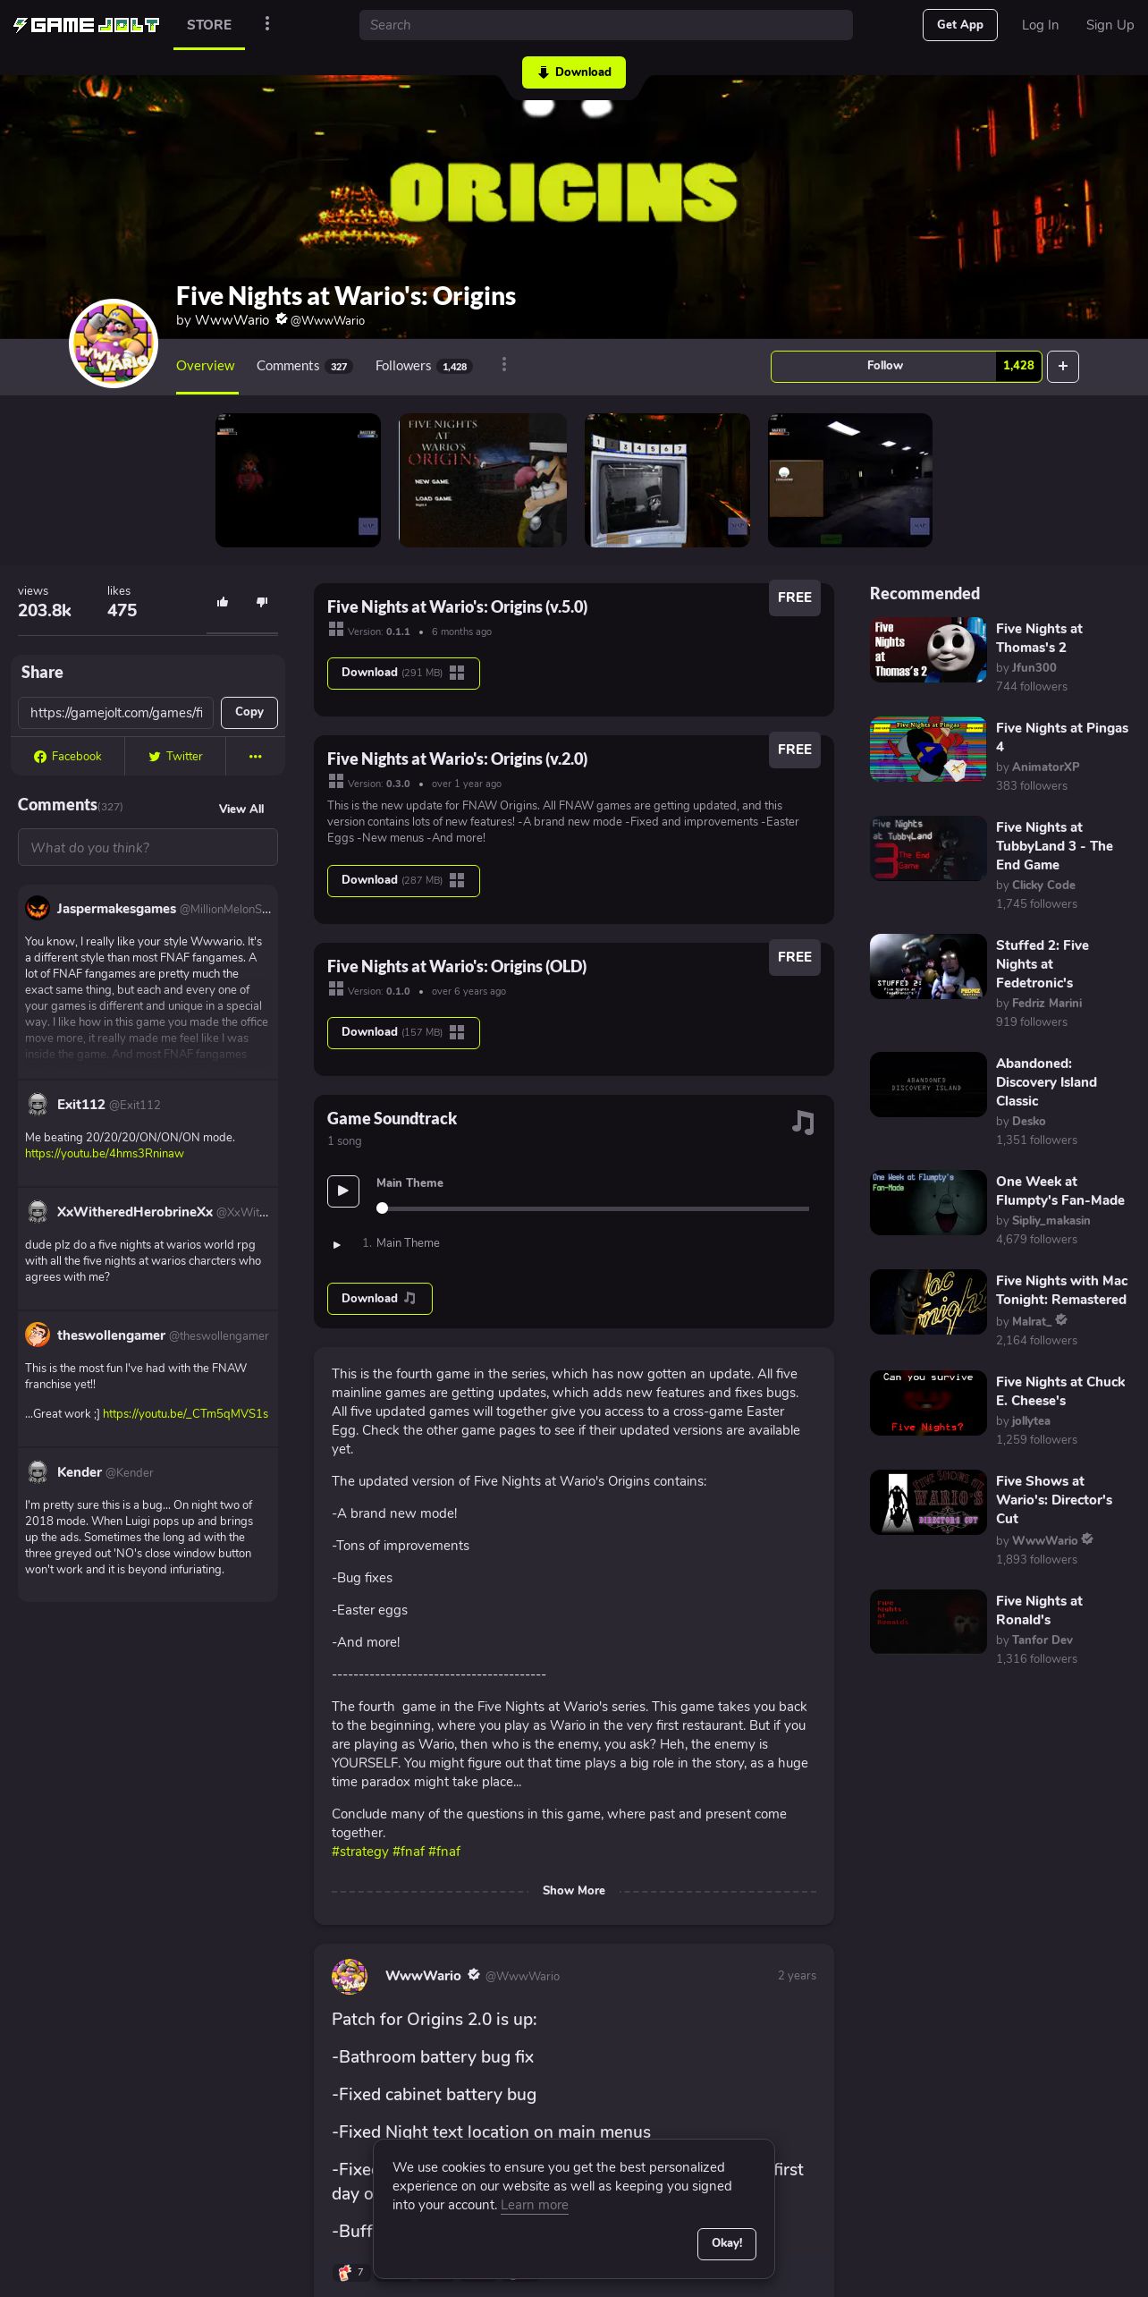
Task: Open Jaspermakesgames avatar
Action: [x=38, y=908]
